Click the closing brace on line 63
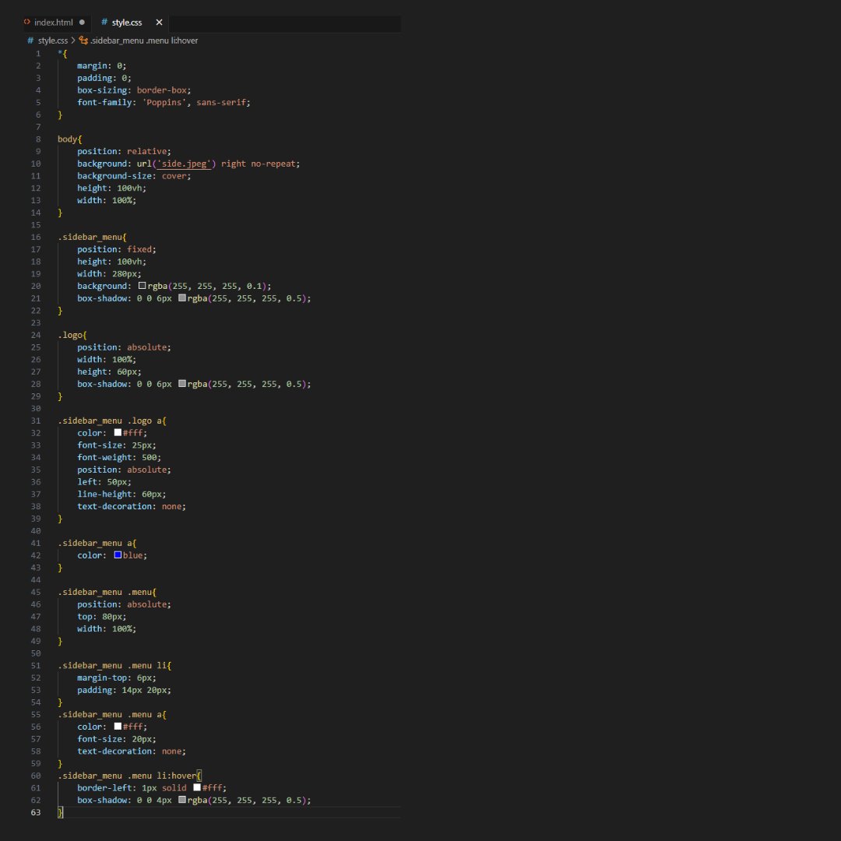 pos(60,812)
